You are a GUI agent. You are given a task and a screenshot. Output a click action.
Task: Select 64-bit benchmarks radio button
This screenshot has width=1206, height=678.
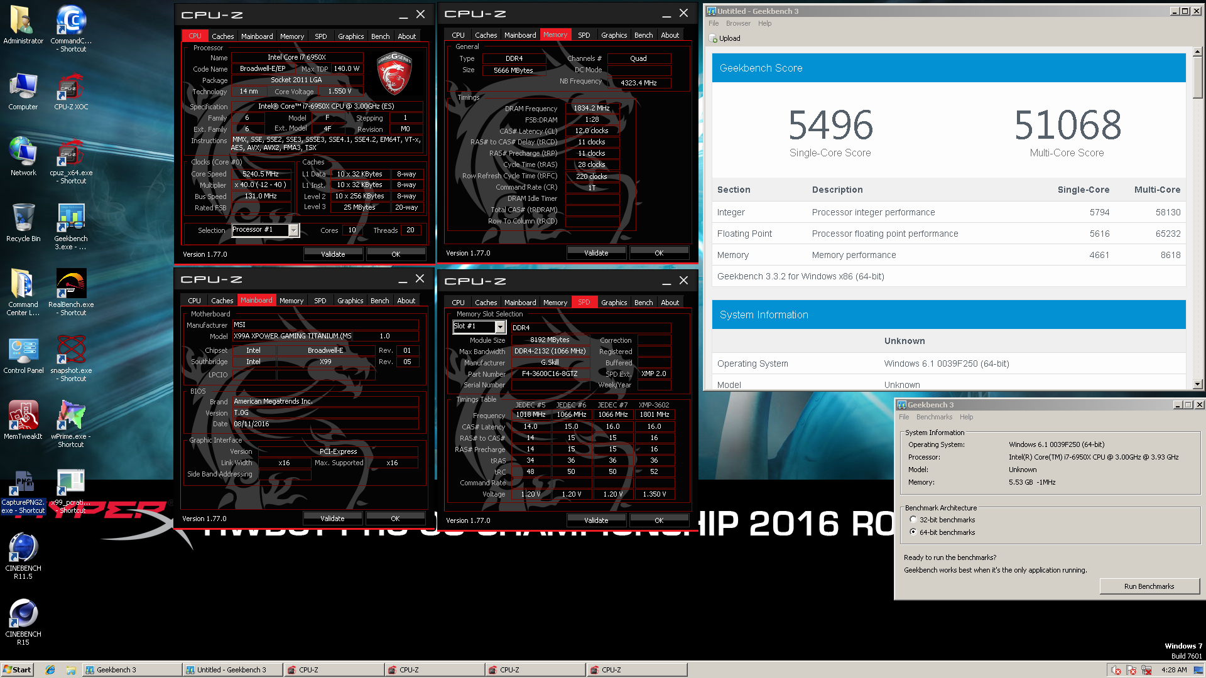click(913, 532)
